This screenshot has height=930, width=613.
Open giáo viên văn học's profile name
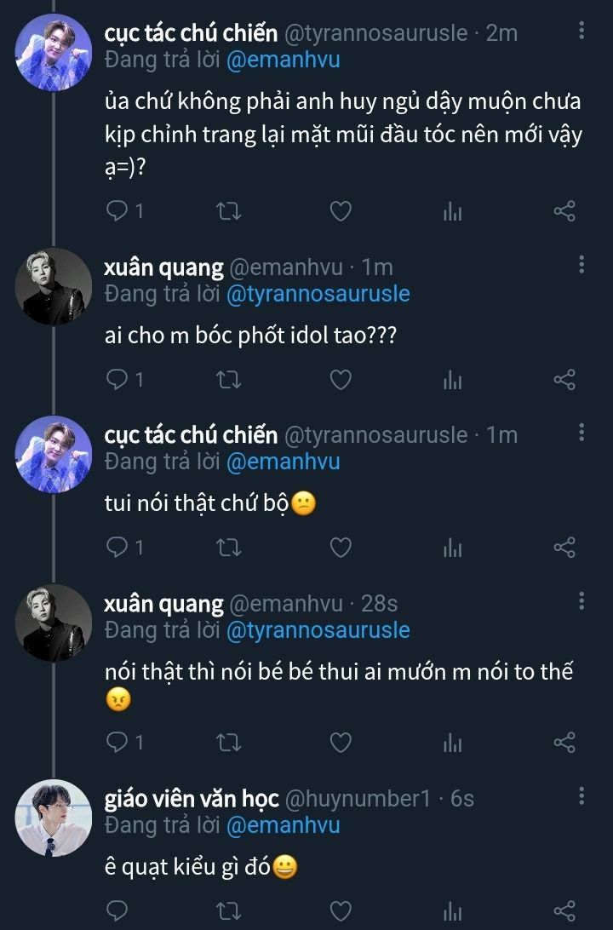click(191, 799)
